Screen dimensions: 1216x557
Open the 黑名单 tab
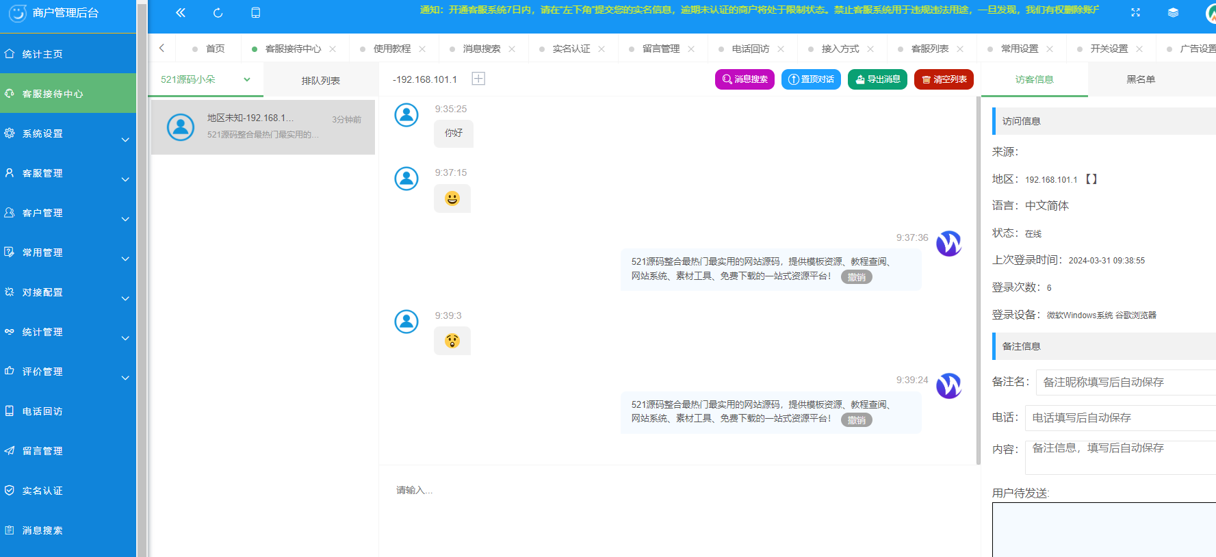[x=1141, y=79]
